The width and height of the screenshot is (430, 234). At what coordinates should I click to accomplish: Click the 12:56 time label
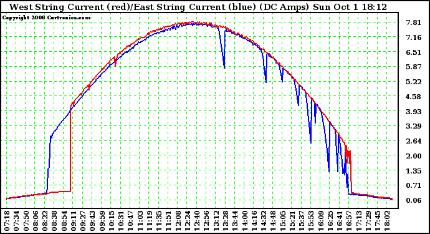tap(206, 221)
